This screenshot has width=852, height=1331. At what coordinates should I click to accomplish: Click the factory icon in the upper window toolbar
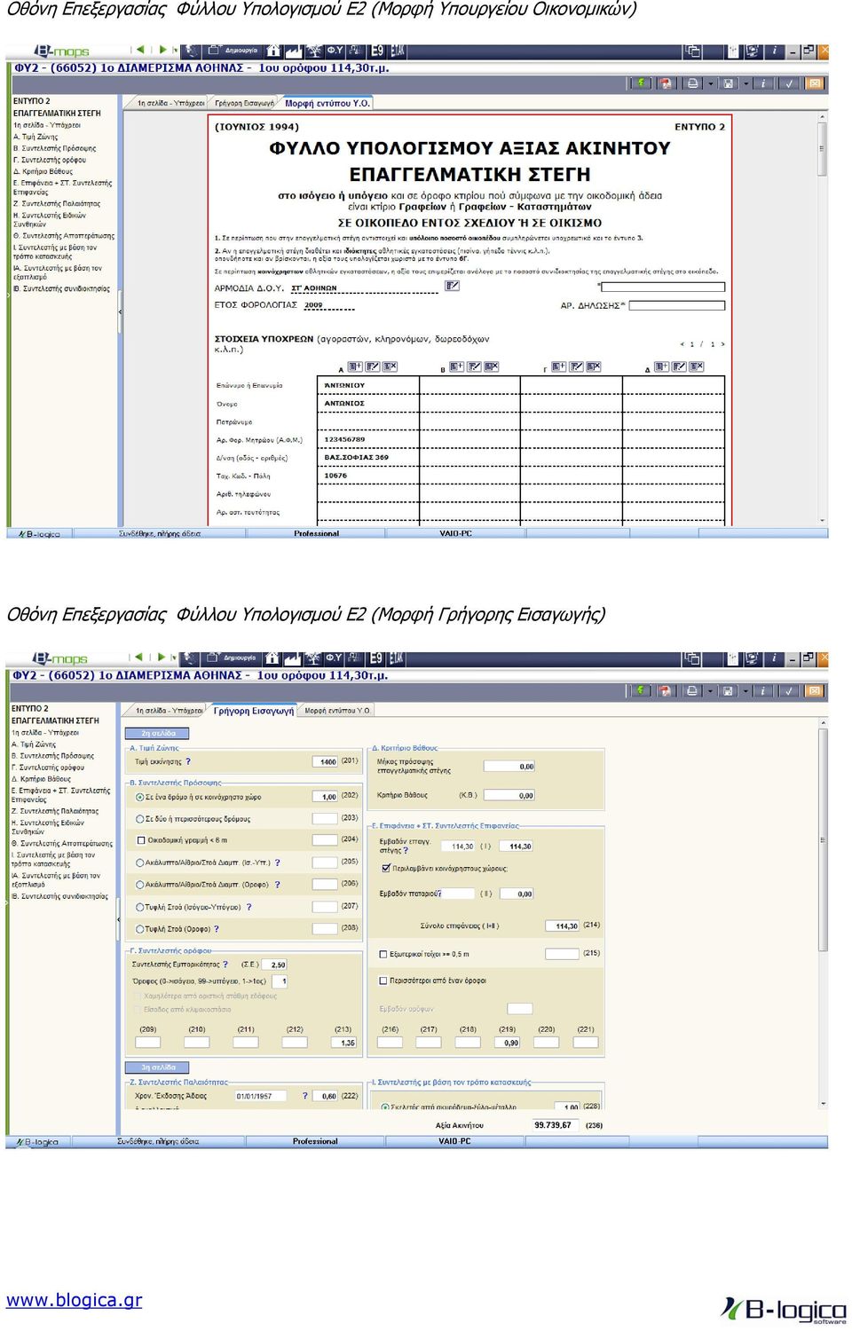(x=293, y=51)
